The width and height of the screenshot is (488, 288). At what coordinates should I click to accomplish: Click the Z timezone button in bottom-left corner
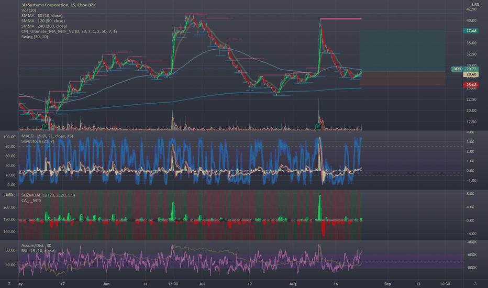9,284
